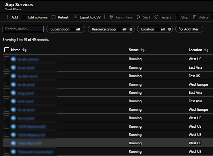This screenshot has width=213, height=156.
Task: Click the East US row app icon
Action: coord(13,76)
